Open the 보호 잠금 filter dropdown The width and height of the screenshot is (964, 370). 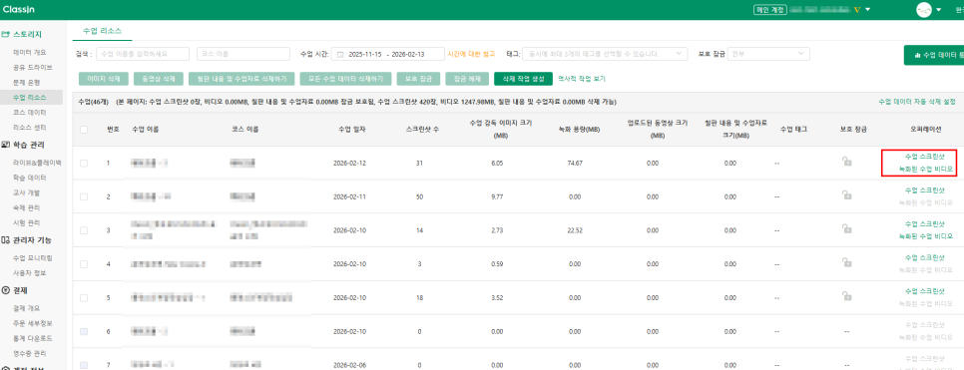coord(769,54)
